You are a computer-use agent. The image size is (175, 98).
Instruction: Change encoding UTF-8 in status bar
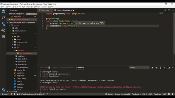(144, 94)
